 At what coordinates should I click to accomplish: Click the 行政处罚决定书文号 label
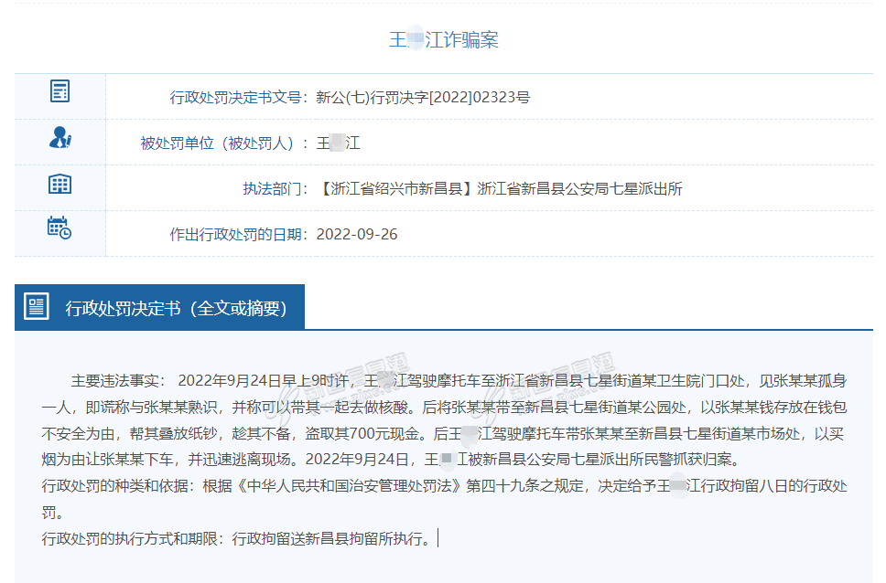point(237,98)
